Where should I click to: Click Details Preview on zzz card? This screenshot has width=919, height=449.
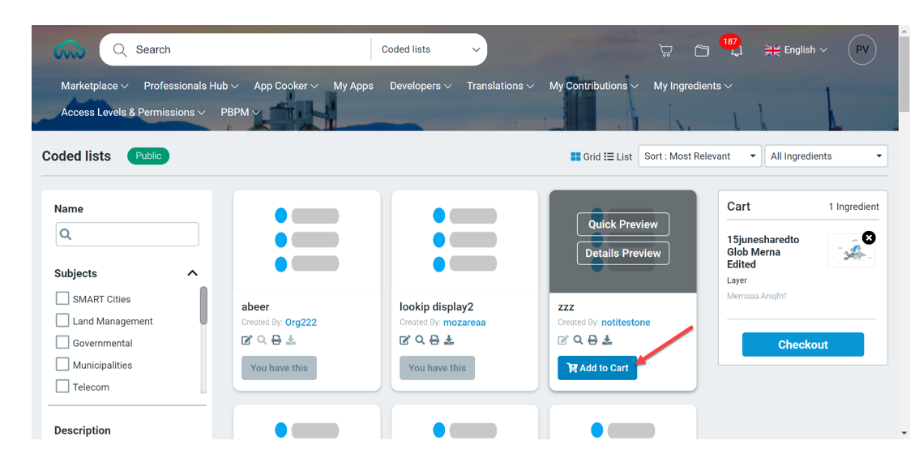click(x=623, y=253)
